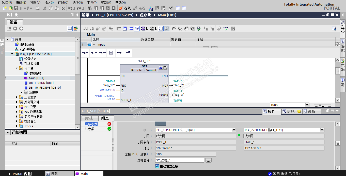
Task: Collapse the project tree panel
Action: point(77,15)
